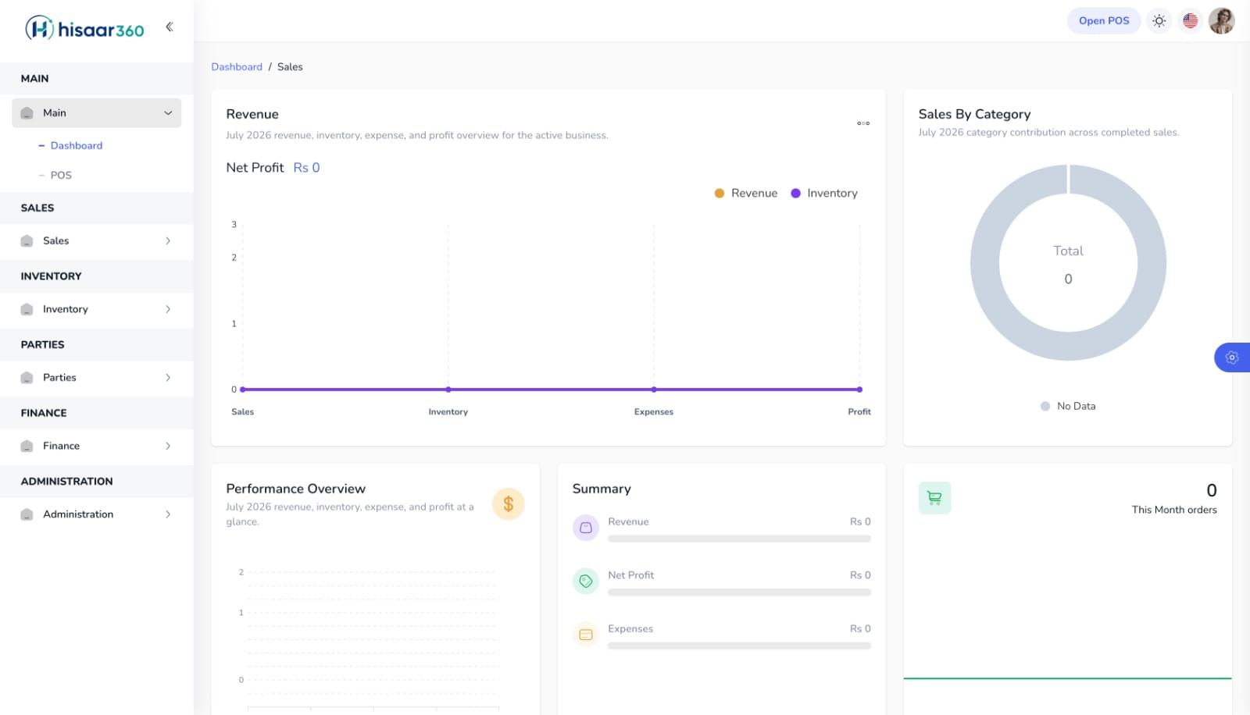Toggle Inventory series in chart legend
1250x715 pixels.
(x=824, y=194)
